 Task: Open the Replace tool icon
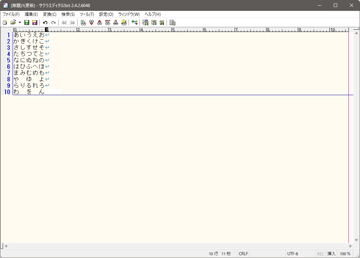tap(107, 22)
